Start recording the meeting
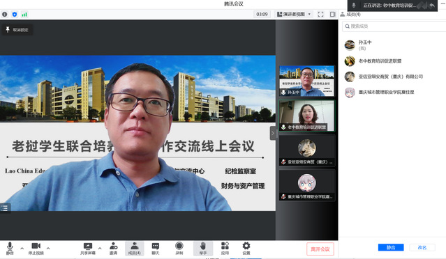This screenshot has width=446, height=259. pos(179,249)
